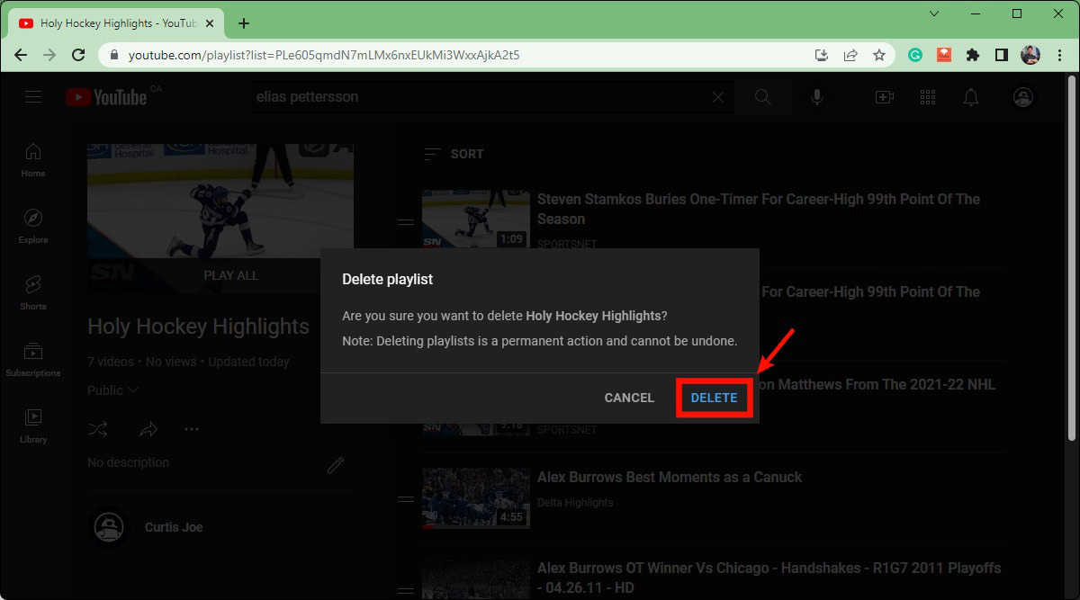Open the notifications bell
This screenshot has width=1080, height=600.
click(971, 97)
